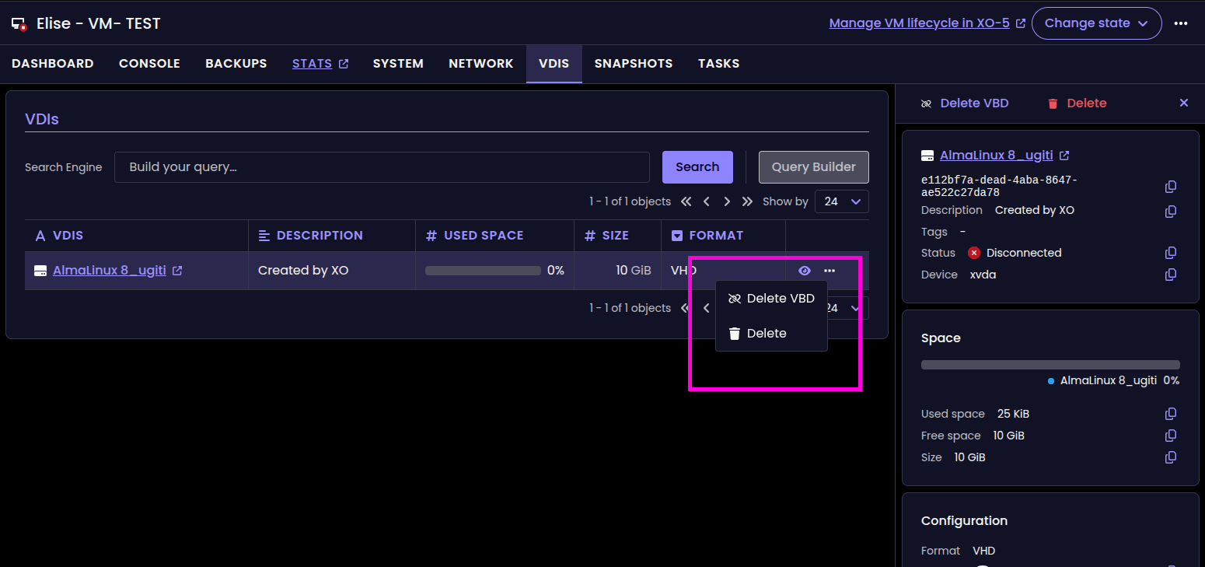Viewport: 1205px width, 567px height.
Task: Choose Delete from the context menu
Action: coord(766,334)
